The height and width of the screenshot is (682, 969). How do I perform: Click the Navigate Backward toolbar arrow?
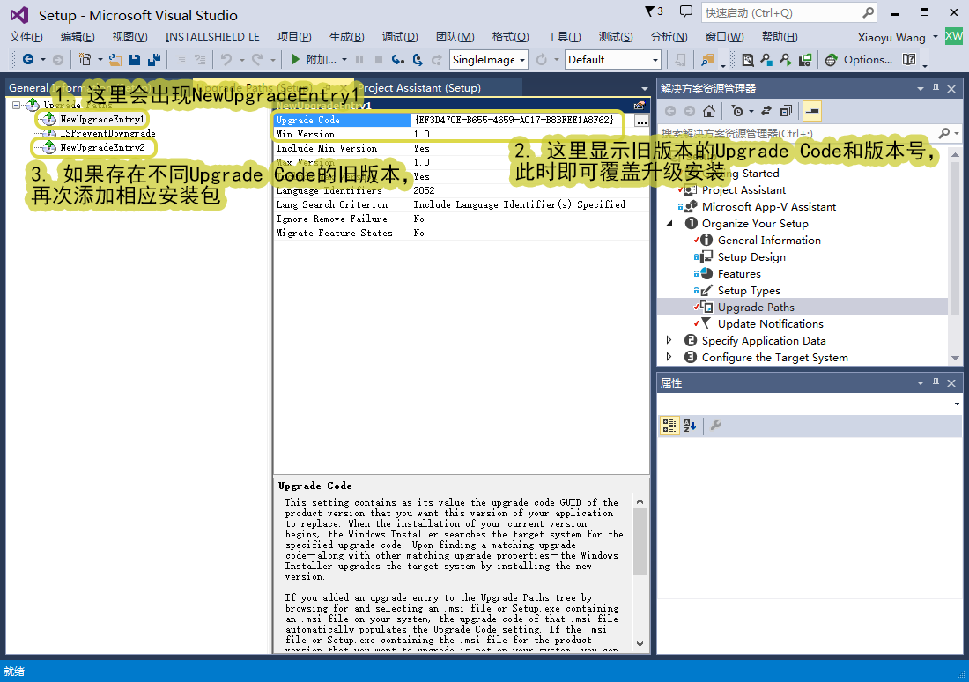pyautogui.click(x=28, y=59)
